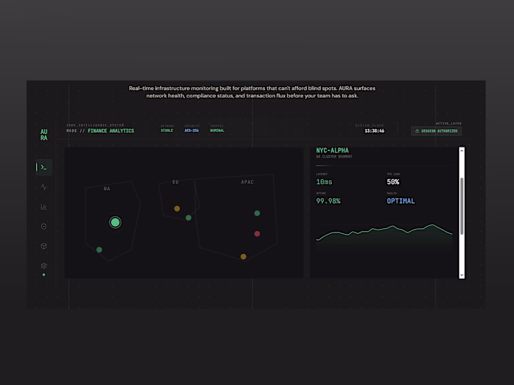Click the AES-256 security status
Viewport: 514px width, 385px height.
(x=192, y=131)
